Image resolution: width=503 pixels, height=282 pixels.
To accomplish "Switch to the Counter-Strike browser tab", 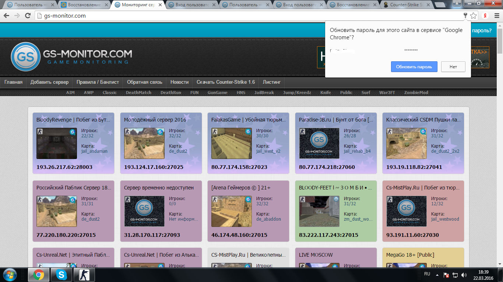I will (406, 5).
